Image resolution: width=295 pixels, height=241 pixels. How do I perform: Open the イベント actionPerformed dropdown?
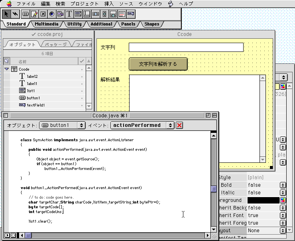(142, 125)
